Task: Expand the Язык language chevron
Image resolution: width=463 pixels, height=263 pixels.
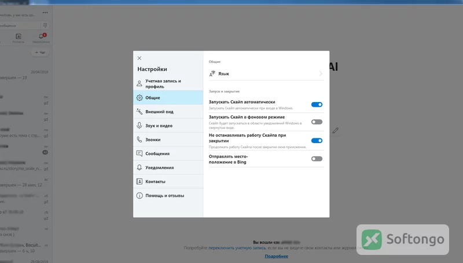Action: coord(321,74)
